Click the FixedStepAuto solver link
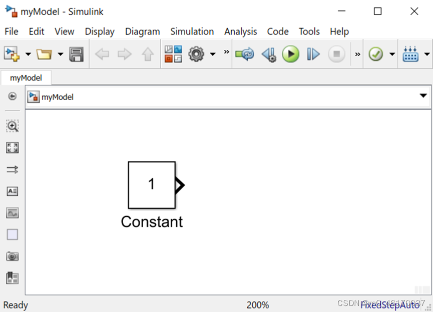Image resolution: width=433 pixels, height=312 pixels. tap(390, 305)
